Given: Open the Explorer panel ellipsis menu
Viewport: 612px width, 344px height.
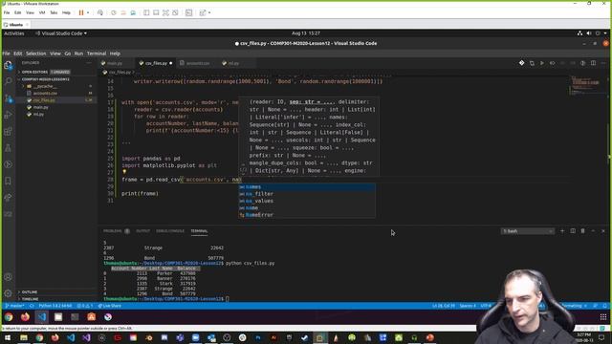Looking at the screenshot, I should pyautogui.click(x=89, y=63).
